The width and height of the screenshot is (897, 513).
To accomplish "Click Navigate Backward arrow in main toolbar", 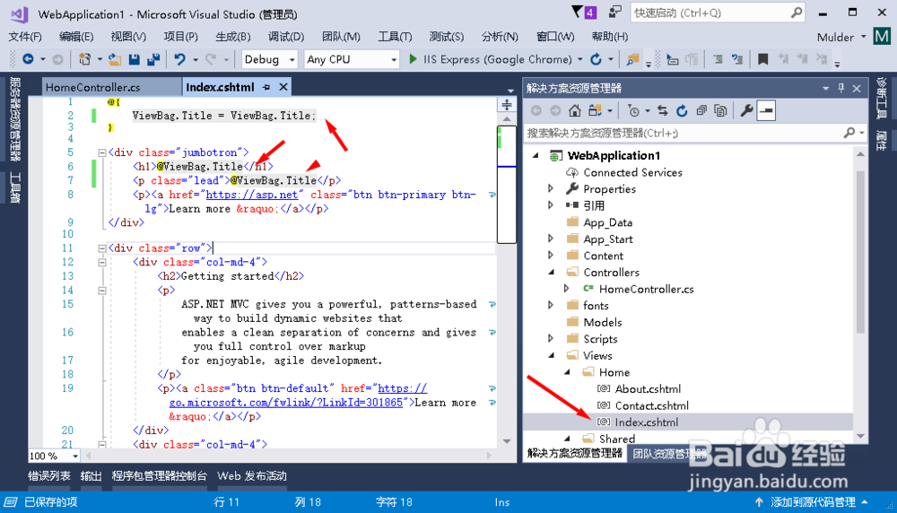I will point(28,59).
